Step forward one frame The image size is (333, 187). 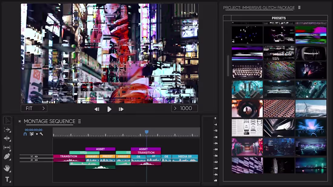[x=121, y=109]
